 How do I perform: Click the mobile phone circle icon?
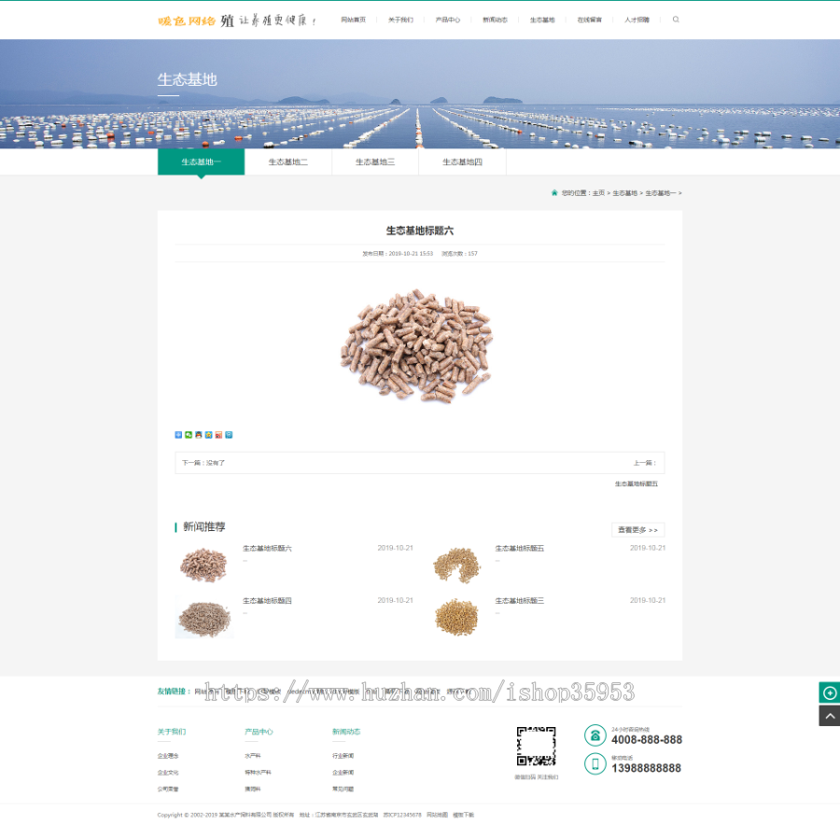click(x=595, y=764)
